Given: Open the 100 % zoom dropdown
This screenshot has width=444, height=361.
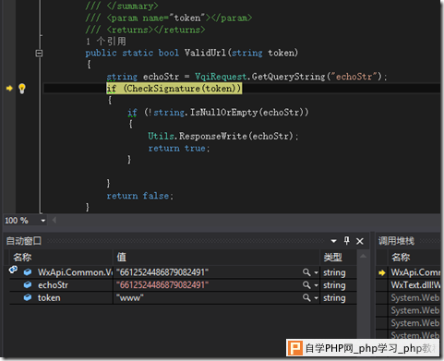Looking at the screenshot, I should point(43,221).
